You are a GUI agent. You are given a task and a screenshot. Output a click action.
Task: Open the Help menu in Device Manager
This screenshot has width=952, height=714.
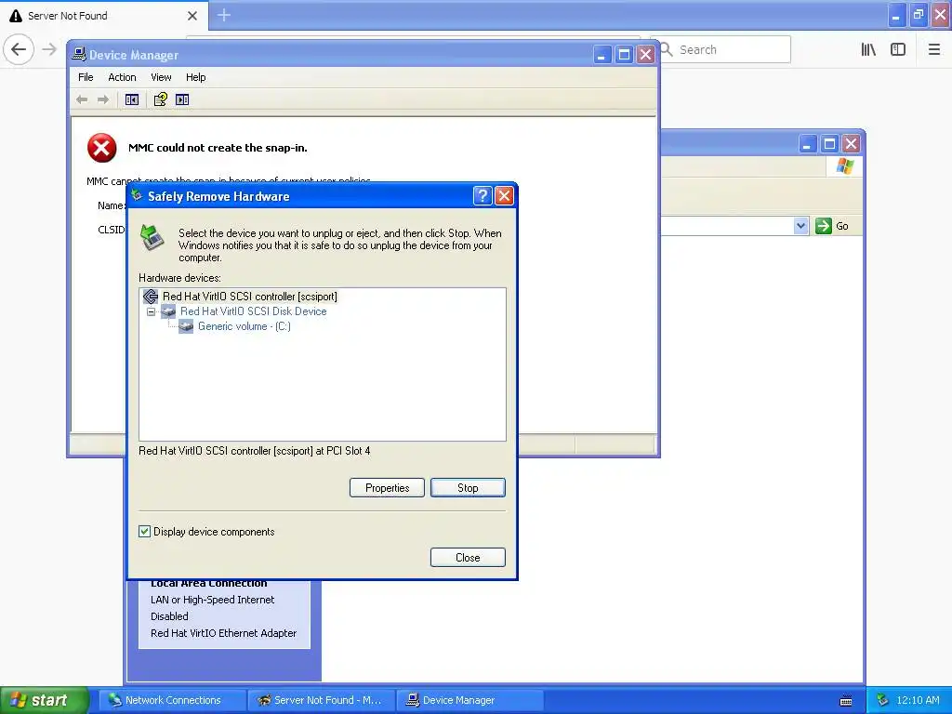tap(195, 77)
